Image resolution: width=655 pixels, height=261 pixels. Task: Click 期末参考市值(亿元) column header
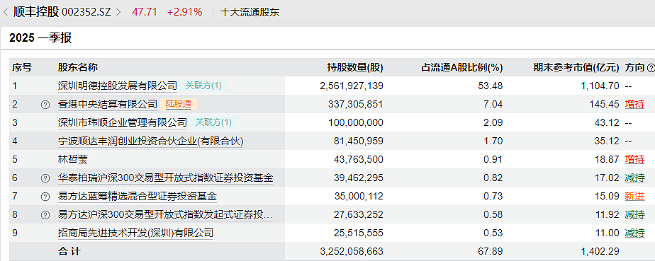pyautogui.click(x=576, y=67)
